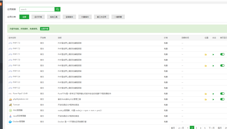The image size is (227, 129).
Task: Open the PHP-5.6 folder location icon
Action: click(x=206, y=66)
